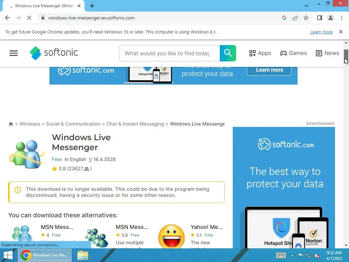This screenshot has width=349, height=262.
Task: Share this page using share icon
Action: click(x=295, y=18)
